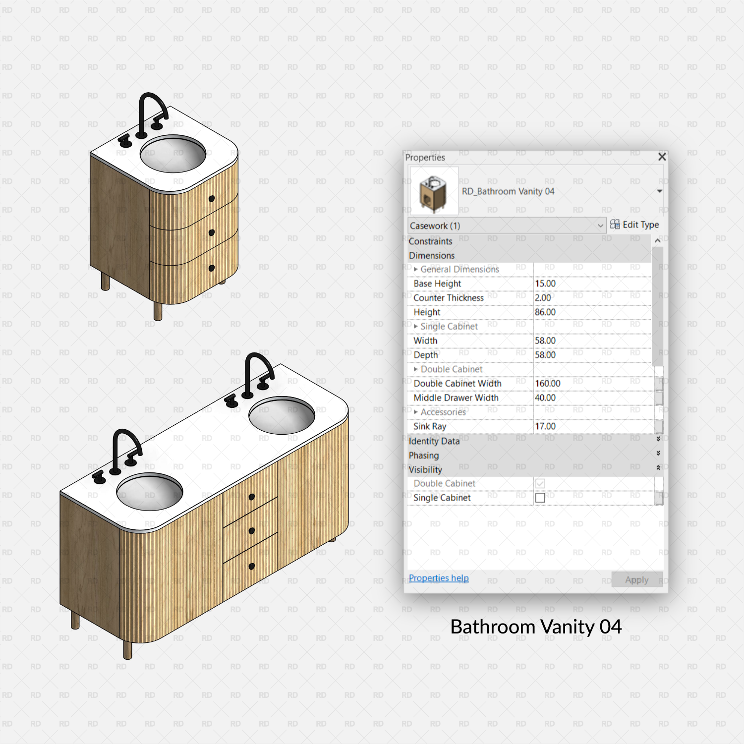
Task: Expand the Double Cabinet parameter group
Action: [415, 369]
